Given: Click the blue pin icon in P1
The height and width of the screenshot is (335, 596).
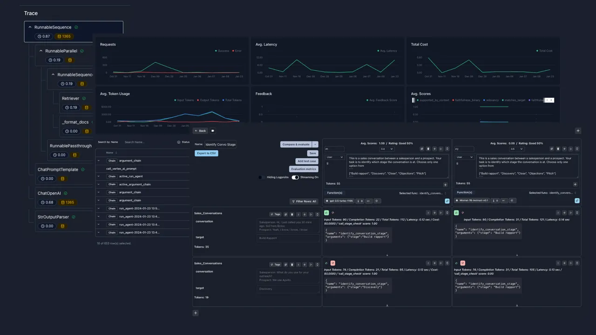Looking at the screenshot, I should click(x=447, y=201).
